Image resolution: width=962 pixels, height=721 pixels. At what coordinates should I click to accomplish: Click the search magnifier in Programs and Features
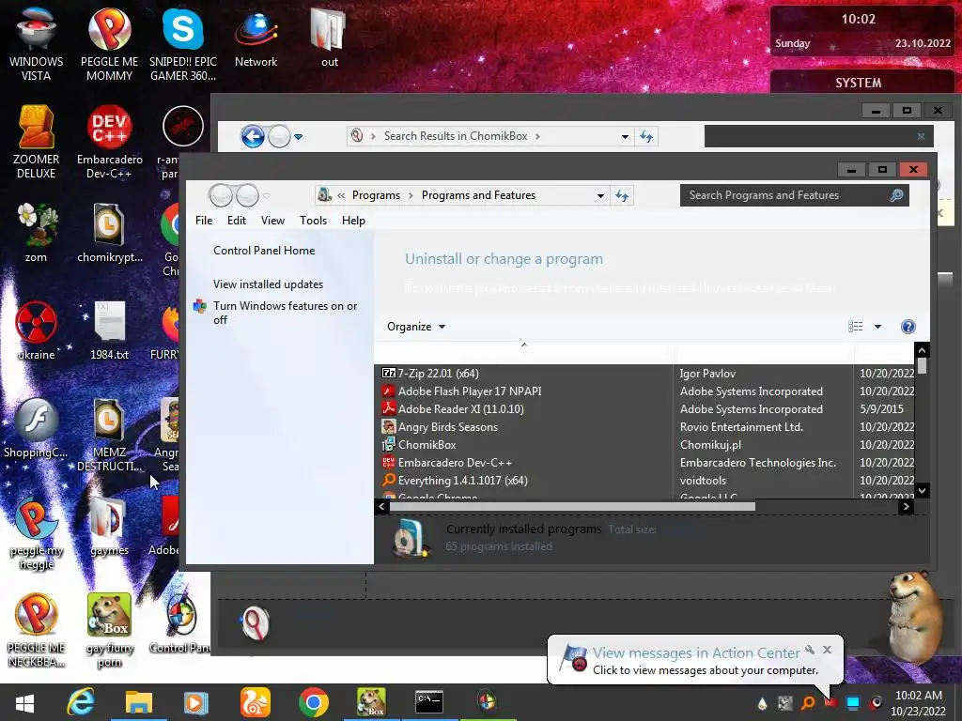[x=896, y=195]
